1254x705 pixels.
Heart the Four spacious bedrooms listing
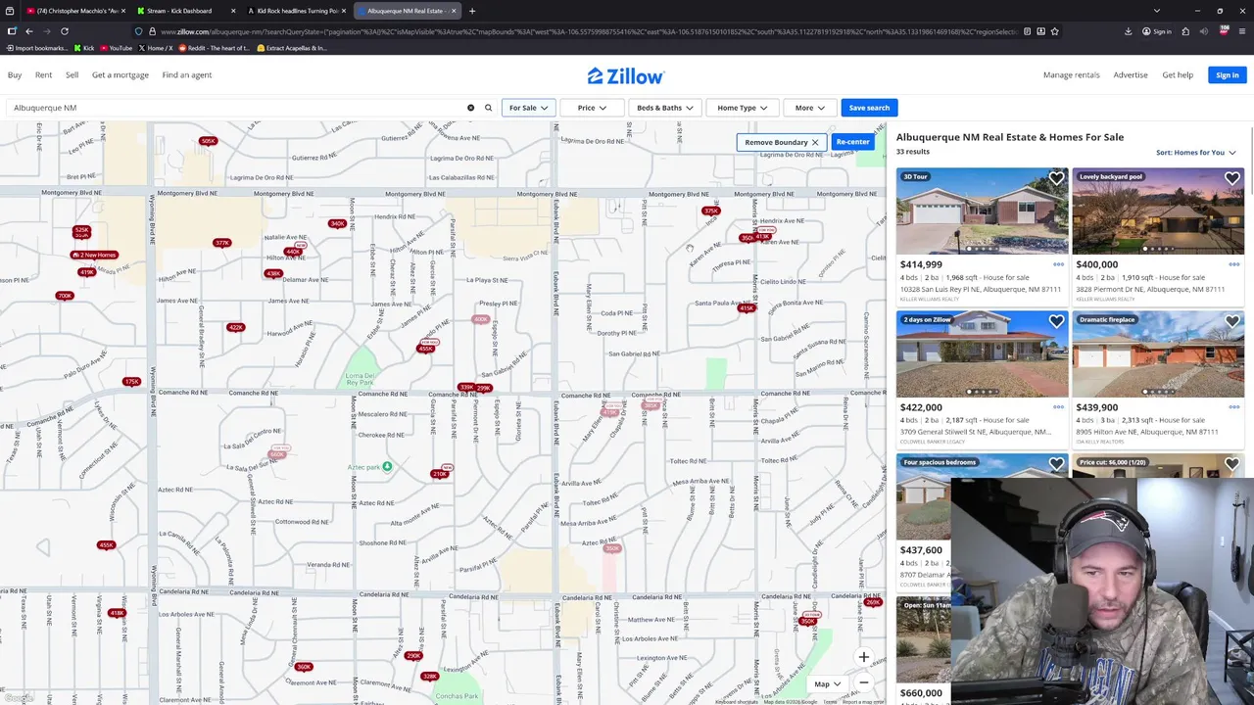coord(1056,464)
